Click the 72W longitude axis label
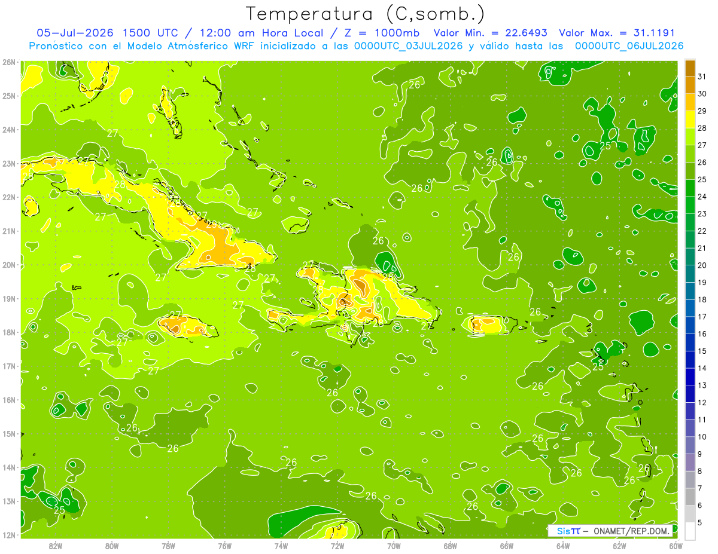The width and height of the screenshot is (718, 554). pyautogui.click(x=337, y=546)
